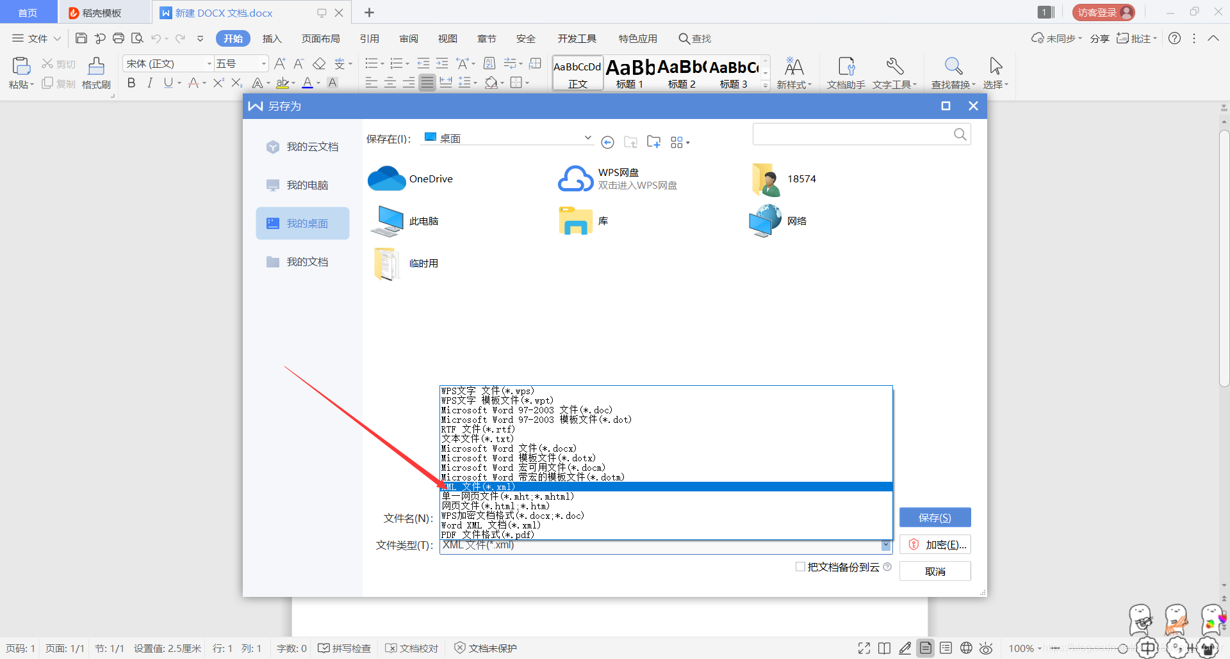Go back with the dialog back arrow
Image resolution: width=1230 pixels, height=659 pixels.
607,142
